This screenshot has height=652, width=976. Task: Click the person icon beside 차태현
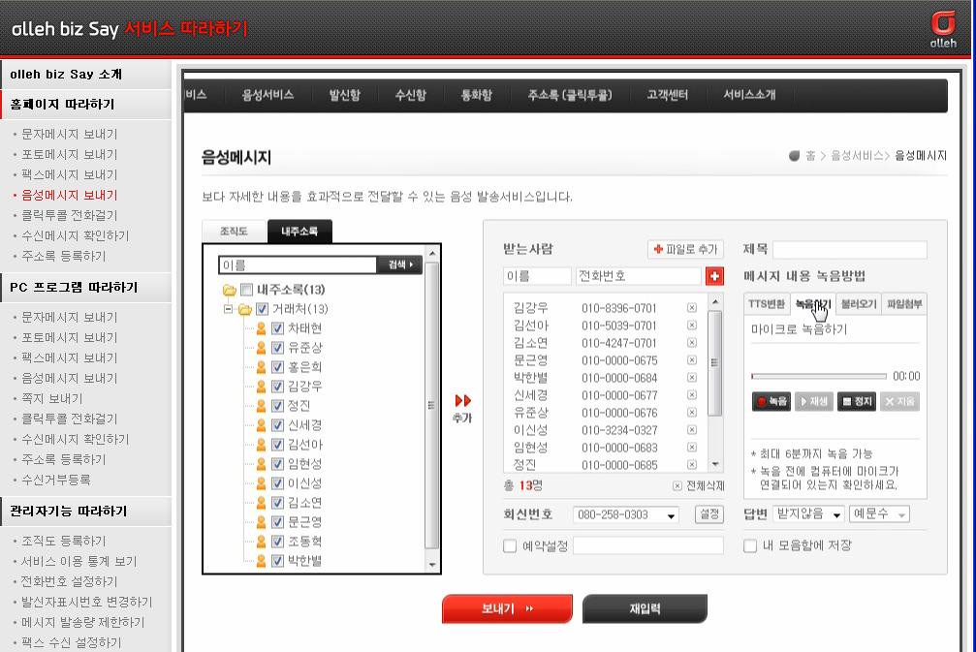(x=262, y=328)
